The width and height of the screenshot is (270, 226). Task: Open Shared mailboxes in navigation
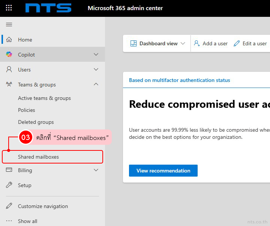tap(38, 157)
